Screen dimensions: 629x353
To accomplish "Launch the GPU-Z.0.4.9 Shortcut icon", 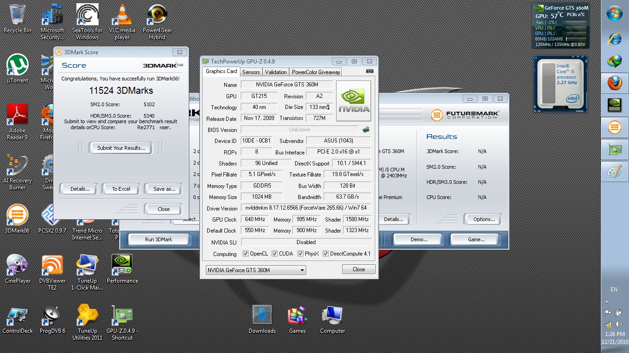I will coord(122,323).
